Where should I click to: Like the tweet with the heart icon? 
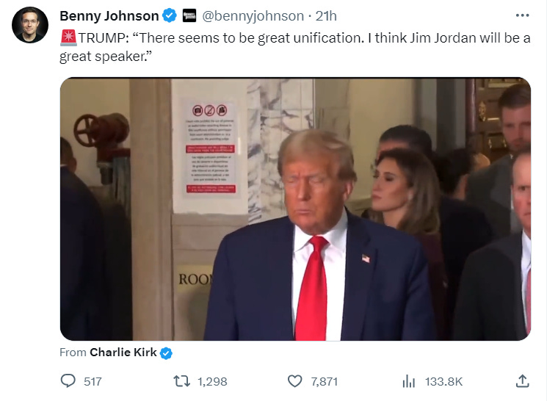tap(294, 381)
